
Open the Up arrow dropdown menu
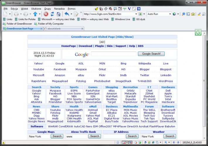pyautogui.click(x=40, y=14)
